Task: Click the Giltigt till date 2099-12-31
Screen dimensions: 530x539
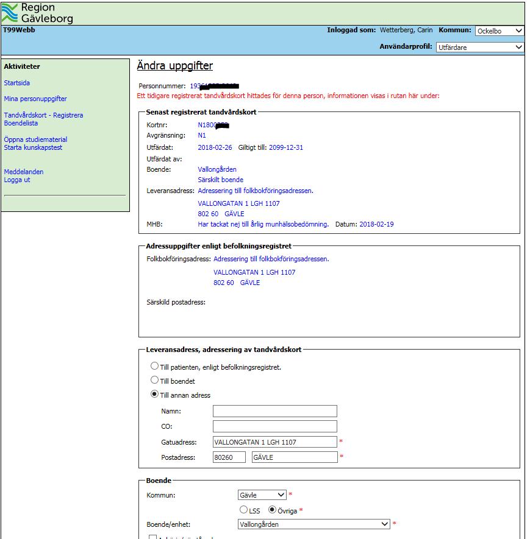Action: [286, 147]
